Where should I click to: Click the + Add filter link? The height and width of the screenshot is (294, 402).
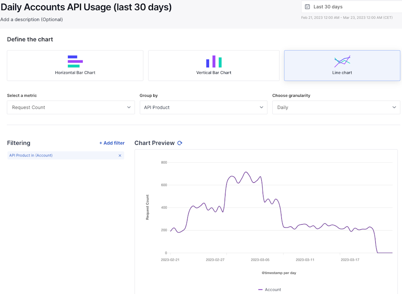pyautogui.click(x=112, y=143)
